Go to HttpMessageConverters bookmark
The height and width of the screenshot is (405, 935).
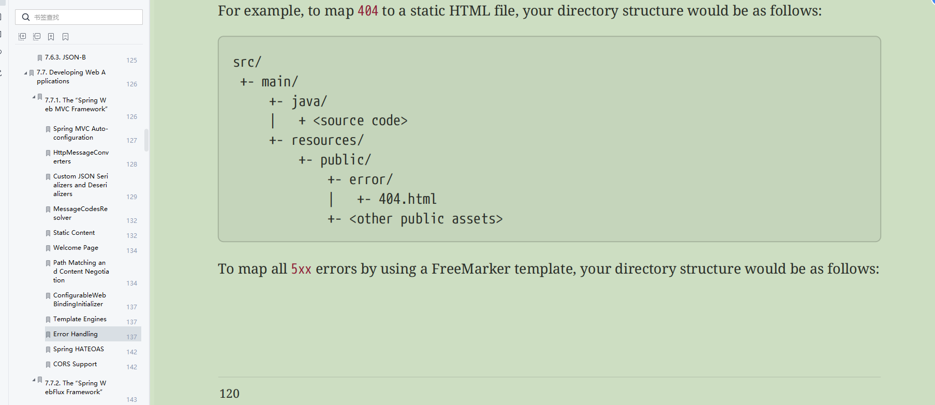tap(81, 157)
